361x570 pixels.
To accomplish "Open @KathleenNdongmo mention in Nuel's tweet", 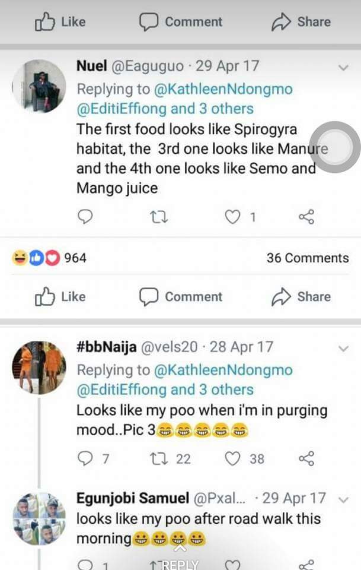I will tap(223, 89).
